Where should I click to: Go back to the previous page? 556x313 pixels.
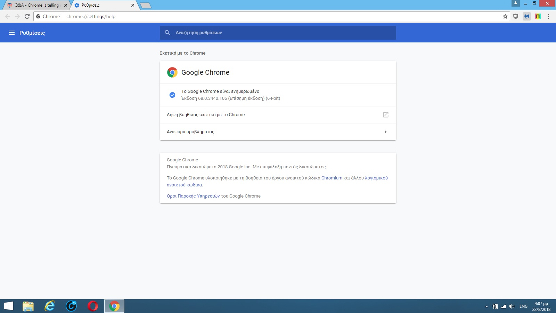(8, 16)
